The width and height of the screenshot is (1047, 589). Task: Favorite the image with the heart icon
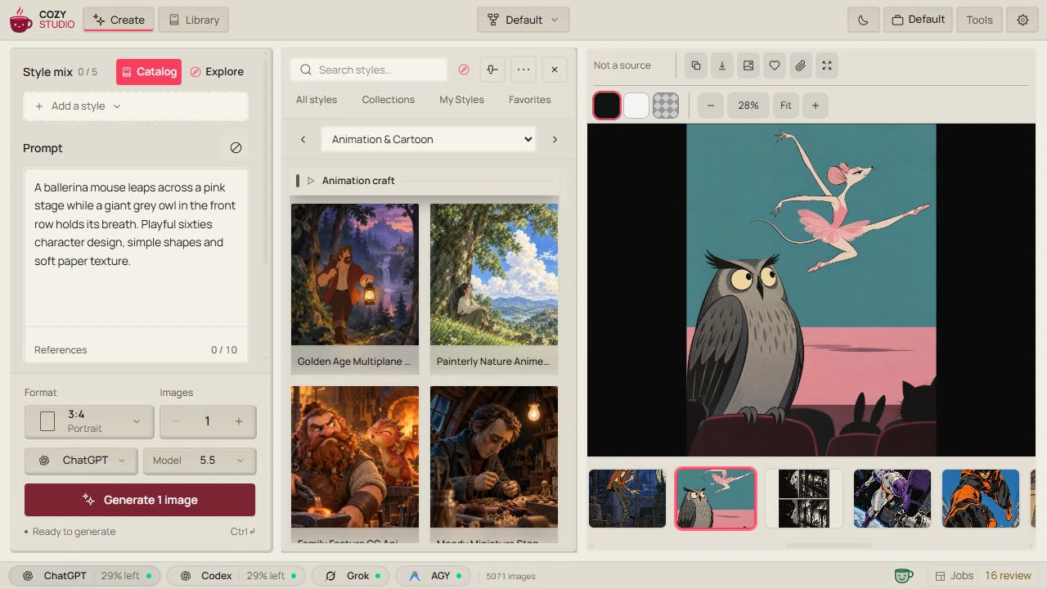(x=775, y=66)
